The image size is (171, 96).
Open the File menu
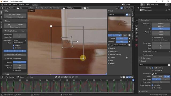tap(5, 5)
